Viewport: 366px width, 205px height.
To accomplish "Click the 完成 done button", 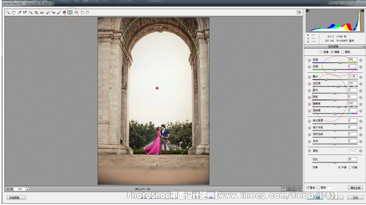I will [x=355, y=198].
